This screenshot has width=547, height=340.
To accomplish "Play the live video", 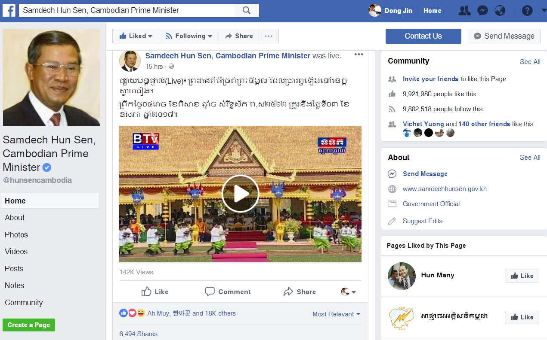I will coord(240,194).
